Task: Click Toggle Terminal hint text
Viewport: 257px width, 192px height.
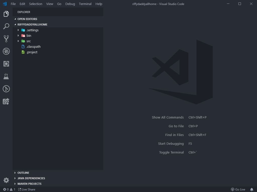Action: click(x=171, y=152)
